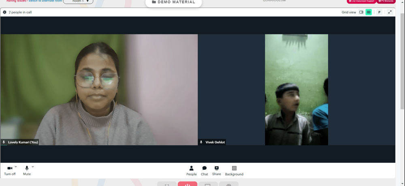
Task: Select Vivek Gehlot's video tile
Action: [x=296, y=90]
